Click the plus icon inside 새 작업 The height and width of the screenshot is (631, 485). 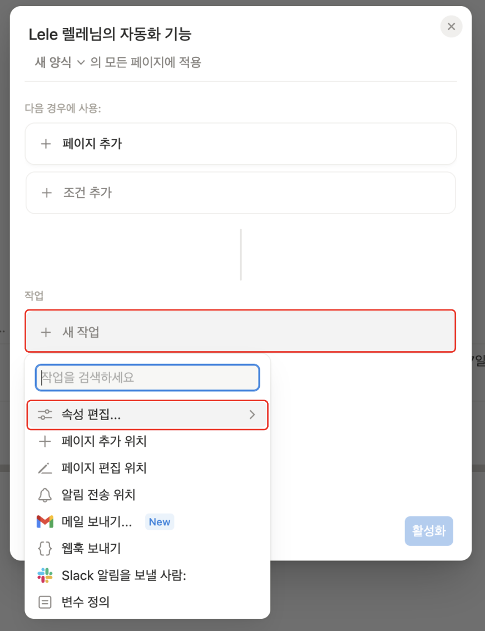[x=46, y=332]
